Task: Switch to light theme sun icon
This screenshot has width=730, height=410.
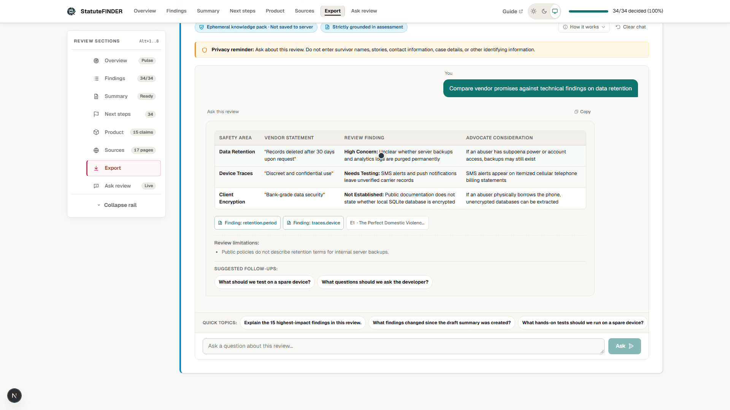Action: coord(534,11)
